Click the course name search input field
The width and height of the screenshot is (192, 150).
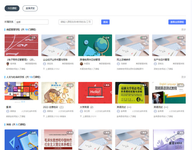click(x=75, y=22)
